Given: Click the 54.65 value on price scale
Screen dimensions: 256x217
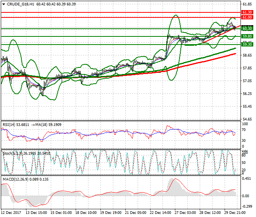Looking at the screenshot, I should [x=247, y=119].
